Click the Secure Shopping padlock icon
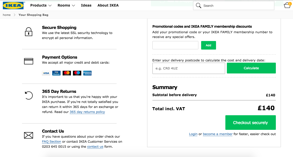 [29, 32]
